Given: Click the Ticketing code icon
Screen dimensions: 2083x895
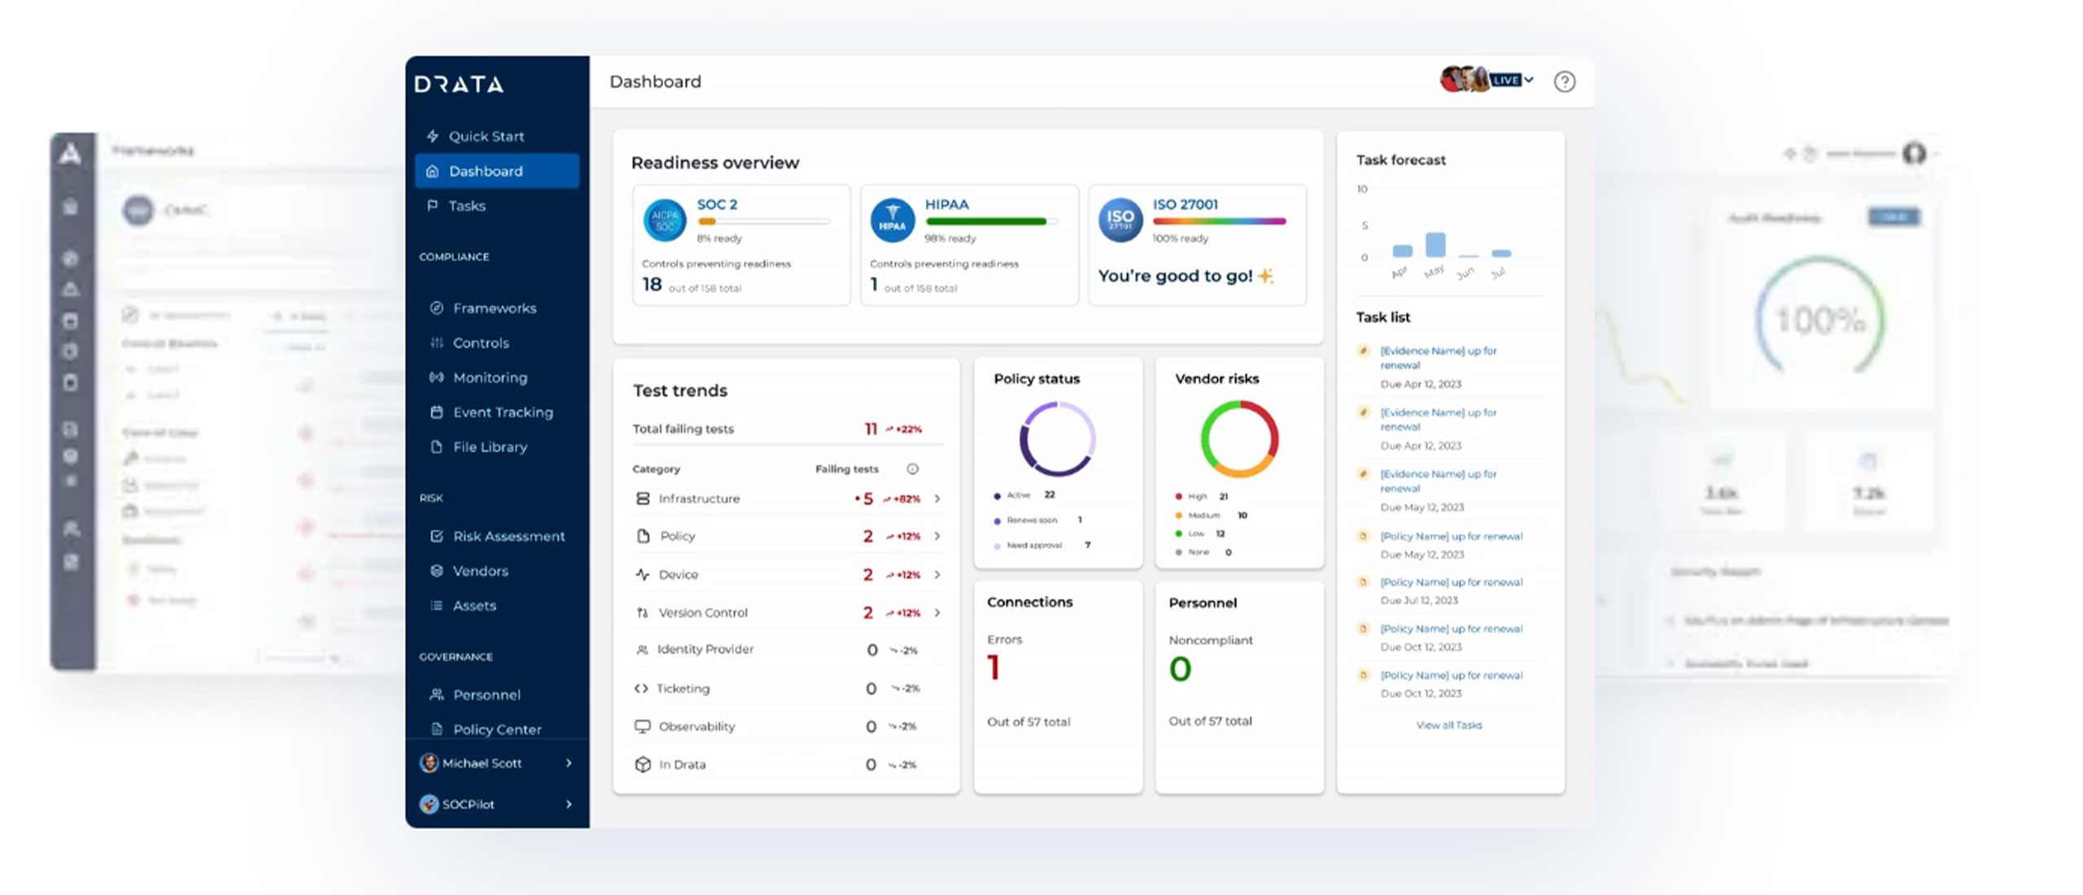Looking at the screenshot, I should click(641, 688).
